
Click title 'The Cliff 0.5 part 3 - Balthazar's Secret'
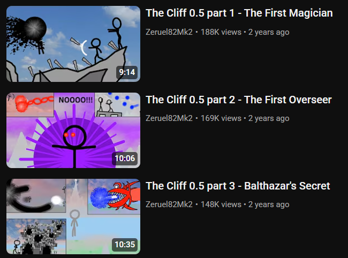pos(238,186)
